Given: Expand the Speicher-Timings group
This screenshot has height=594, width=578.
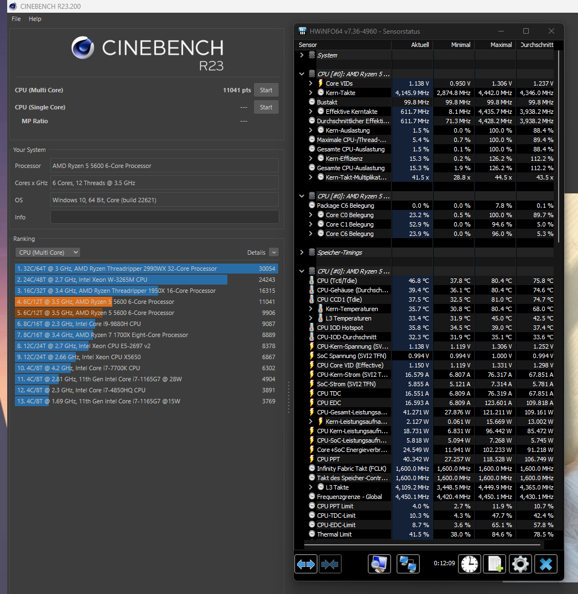Looking at the screenshot, I should pos(301,253).
